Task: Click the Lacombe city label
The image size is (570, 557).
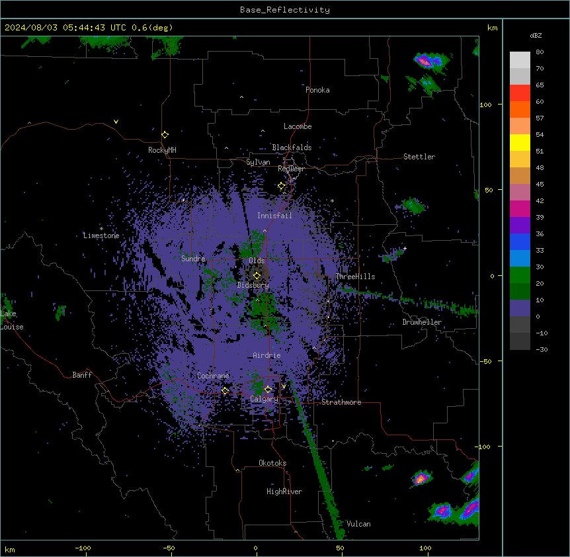Action: [x=298, y=126]
